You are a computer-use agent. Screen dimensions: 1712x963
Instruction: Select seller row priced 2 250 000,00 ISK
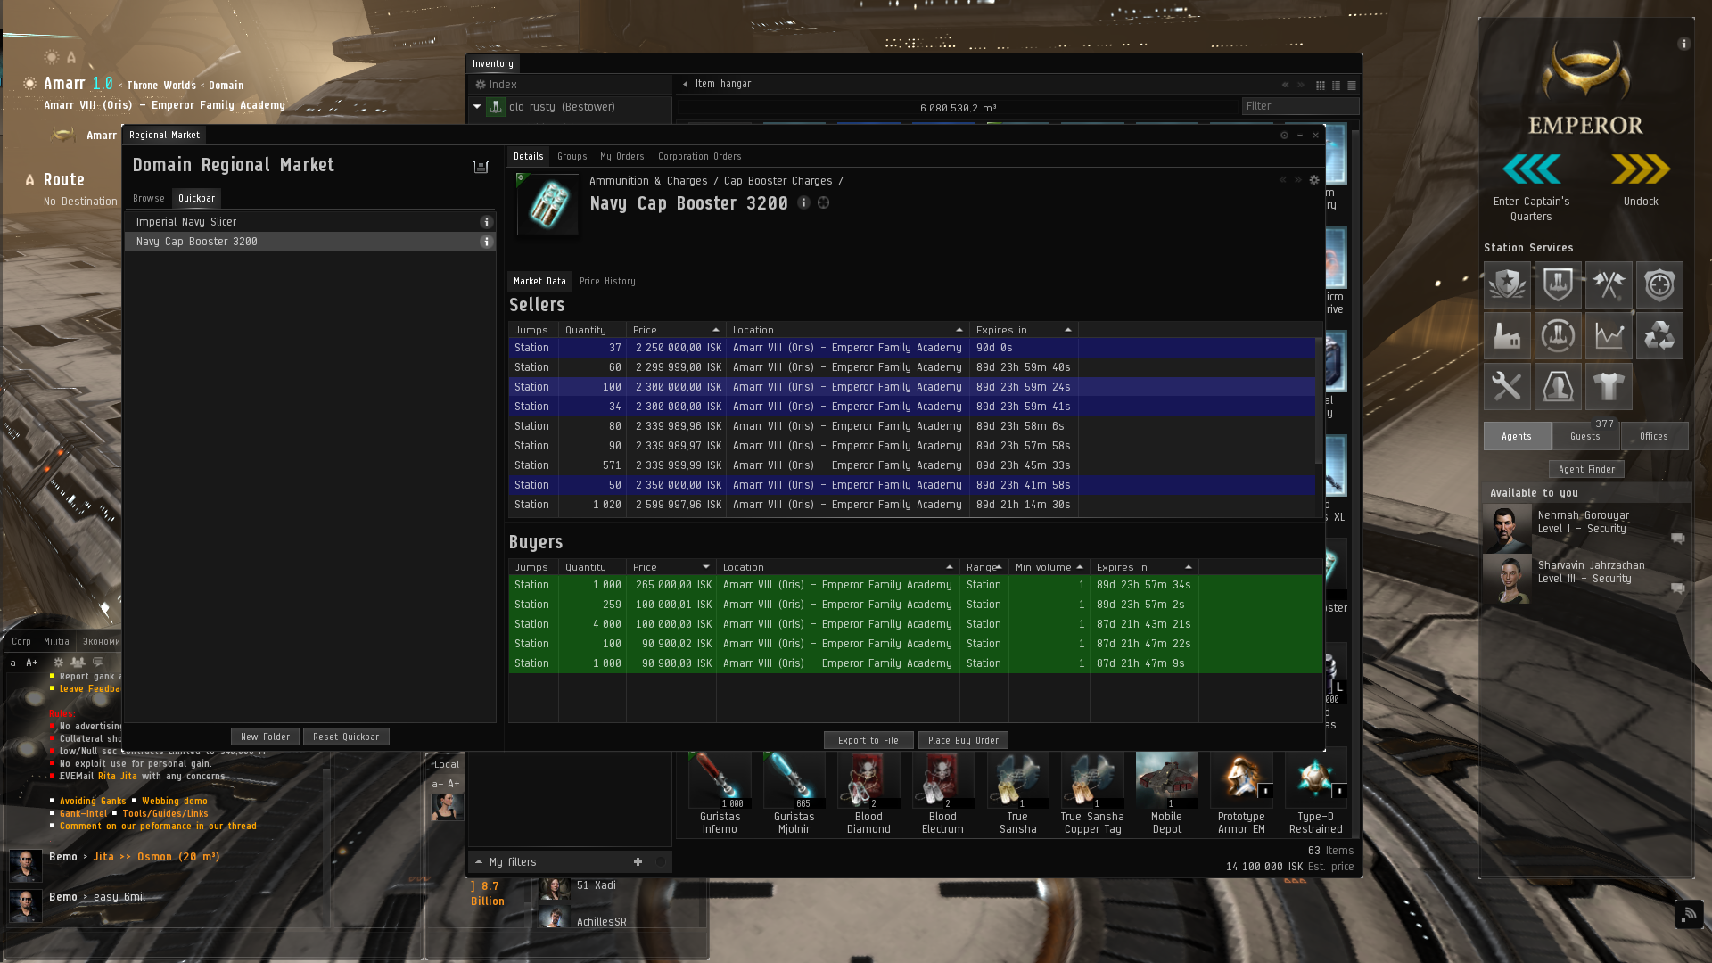912,348
